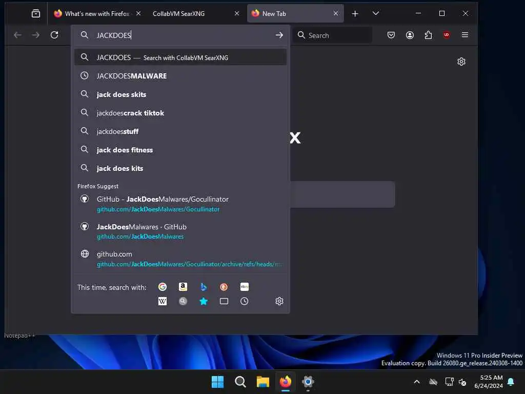Image resolution: width=525 pixels, height=394 pixels.
Task: Open JackDoesMalwares · GitHub suggestion
Action: [180, 231]
